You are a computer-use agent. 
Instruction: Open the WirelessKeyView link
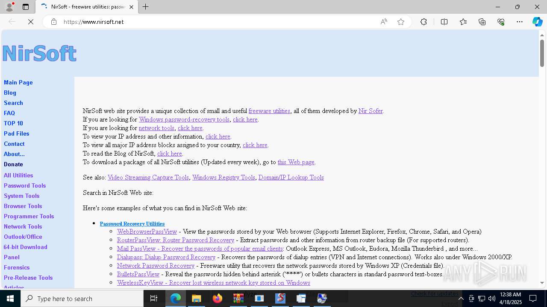[x=214, y=283]
